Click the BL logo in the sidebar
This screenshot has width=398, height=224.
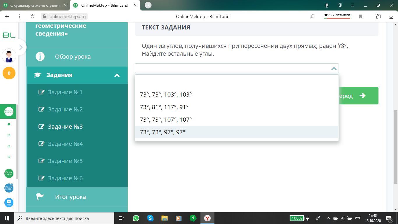click(x=9, y=35)
